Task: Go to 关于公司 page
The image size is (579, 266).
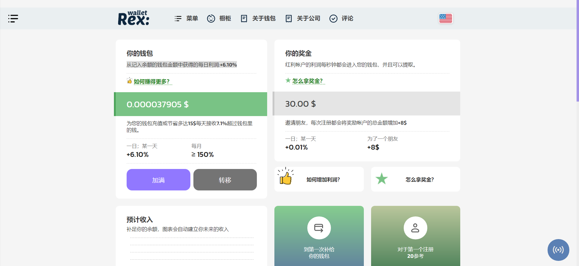Action: (302, 18)
